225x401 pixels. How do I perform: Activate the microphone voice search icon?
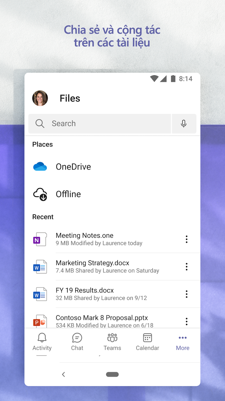(x=184, y=124)
